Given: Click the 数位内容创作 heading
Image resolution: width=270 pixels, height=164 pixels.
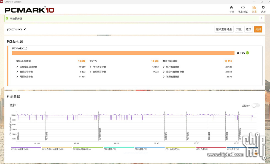Looking at the screenshot, I should [x=170, y=61].
